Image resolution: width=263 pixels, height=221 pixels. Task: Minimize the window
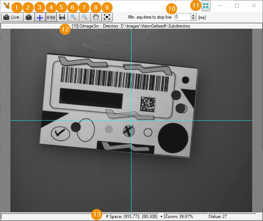(220, 6)
